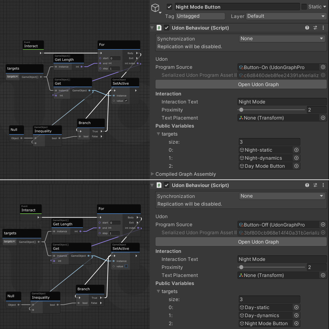Open help for top Udon Behaviour script
This screenshot has width=329, height=329.
pos(307,28)
